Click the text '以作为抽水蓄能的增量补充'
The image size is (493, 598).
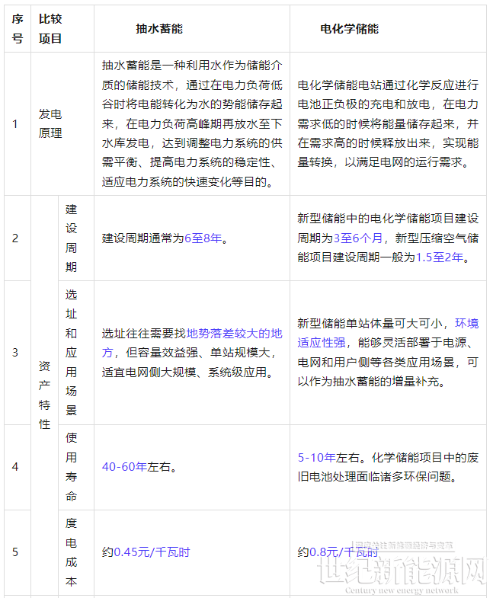[368, 382]
